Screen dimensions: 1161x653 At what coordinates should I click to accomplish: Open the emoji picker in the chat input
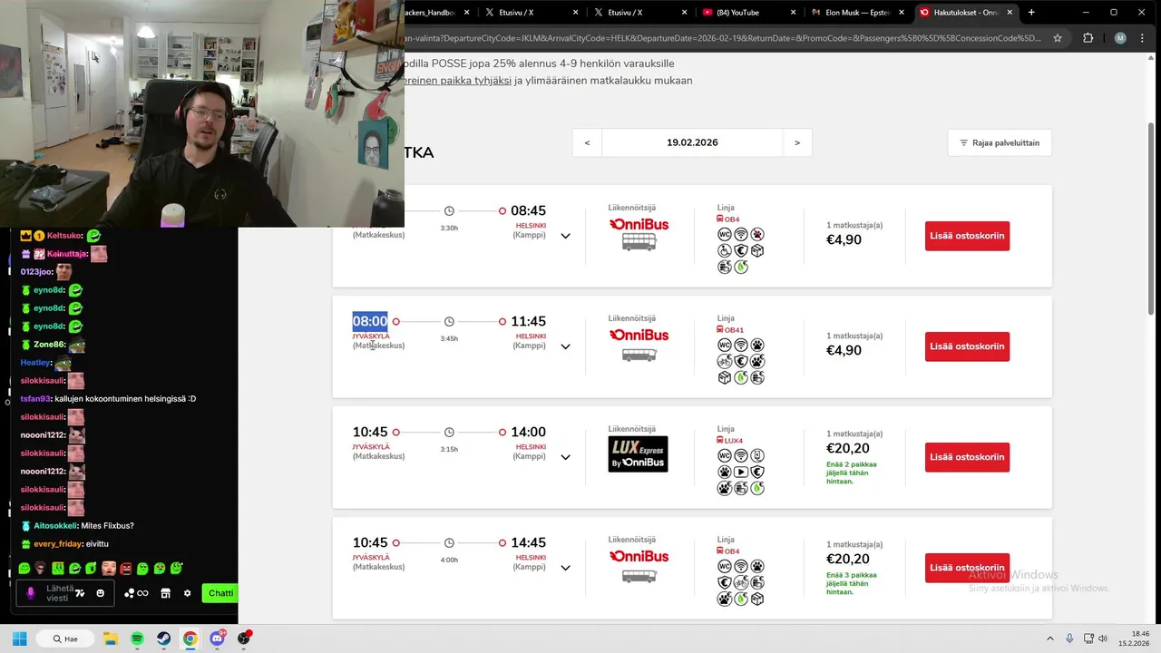point(101,593)
